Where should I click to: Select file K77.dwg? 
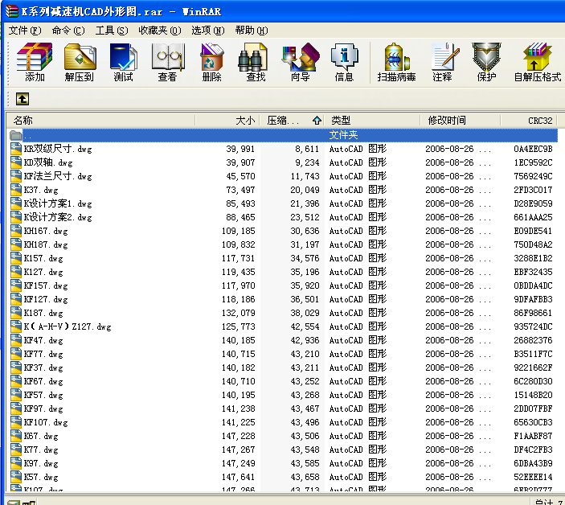pos(41,450)
